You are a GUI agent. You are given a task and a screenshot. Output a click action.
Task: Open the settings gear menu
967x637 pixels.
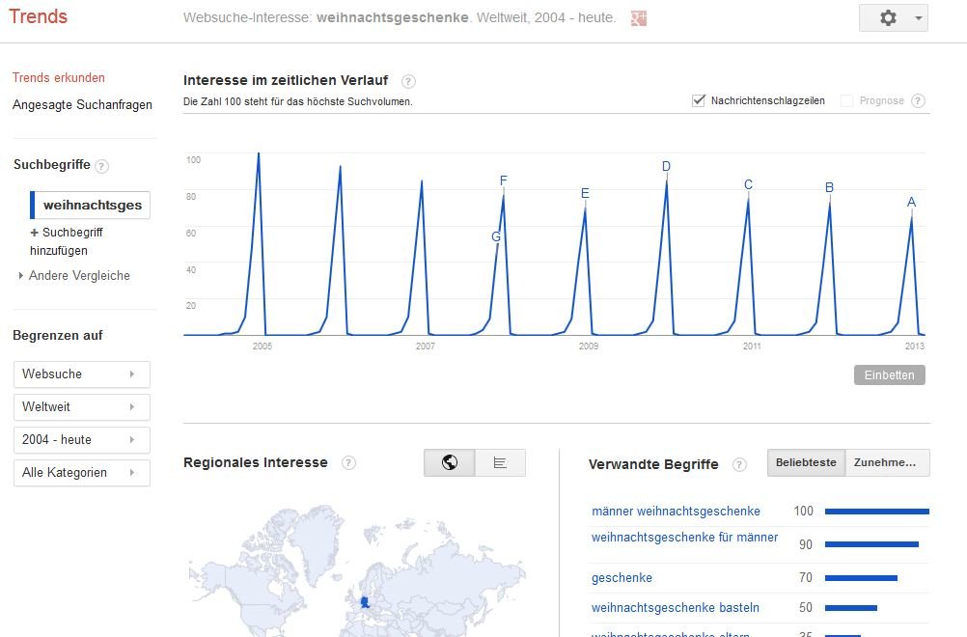[x=888, y=18]
